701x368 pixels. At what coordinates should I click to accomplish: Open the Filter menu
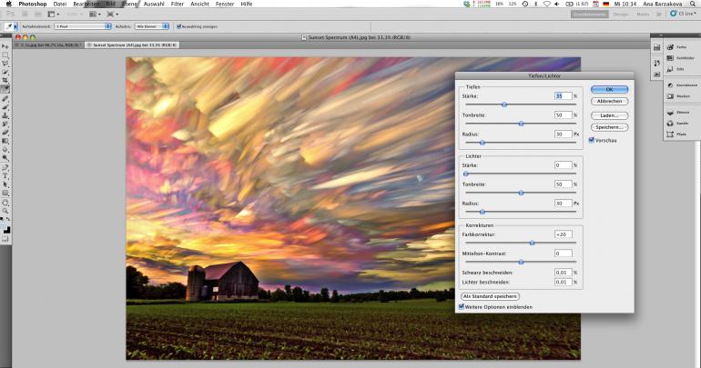tap(178, 4)
